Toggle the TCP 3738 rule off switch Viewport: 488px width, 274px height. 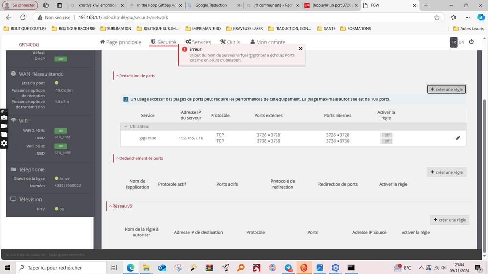387,141
